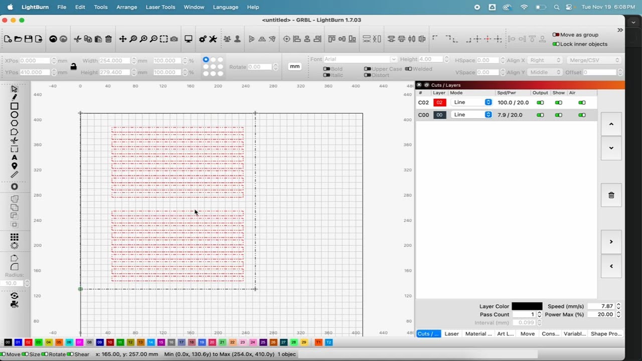Open Device Settings wrench icon

pyautogui.click(x=213, y=39)
